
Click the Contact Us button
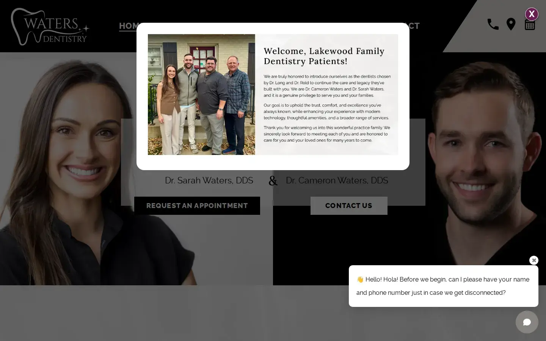tap(349, 206)
